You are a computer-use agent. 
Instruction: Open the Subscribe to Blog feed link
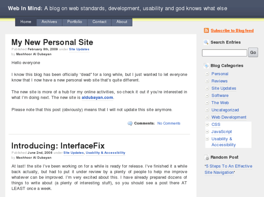click(232, 31)
